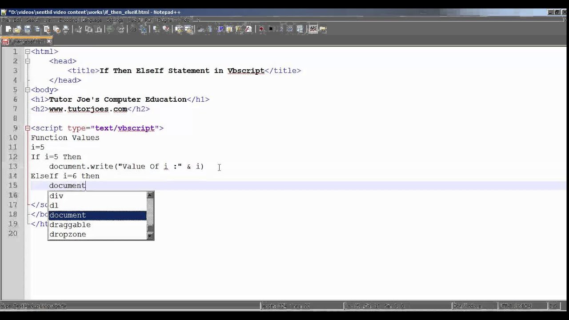Click the Open file toolbar icon
The width and height of the screenshot is (569, 320).
[18, 29]
